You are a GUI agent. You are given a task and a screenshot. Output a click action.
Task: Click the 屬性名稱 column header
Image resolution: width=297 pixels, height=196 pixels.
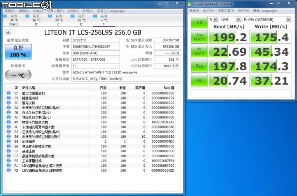(x=54, y=87)
